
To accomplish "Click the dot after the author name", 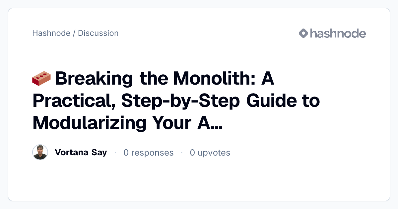I will tap(115, 153).
